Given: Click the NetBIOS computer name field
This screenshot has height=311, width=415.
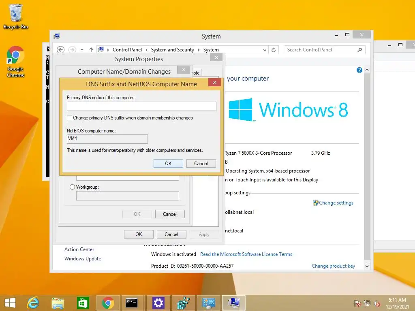Looking at the screenshot, I should [x=107, y=139].
